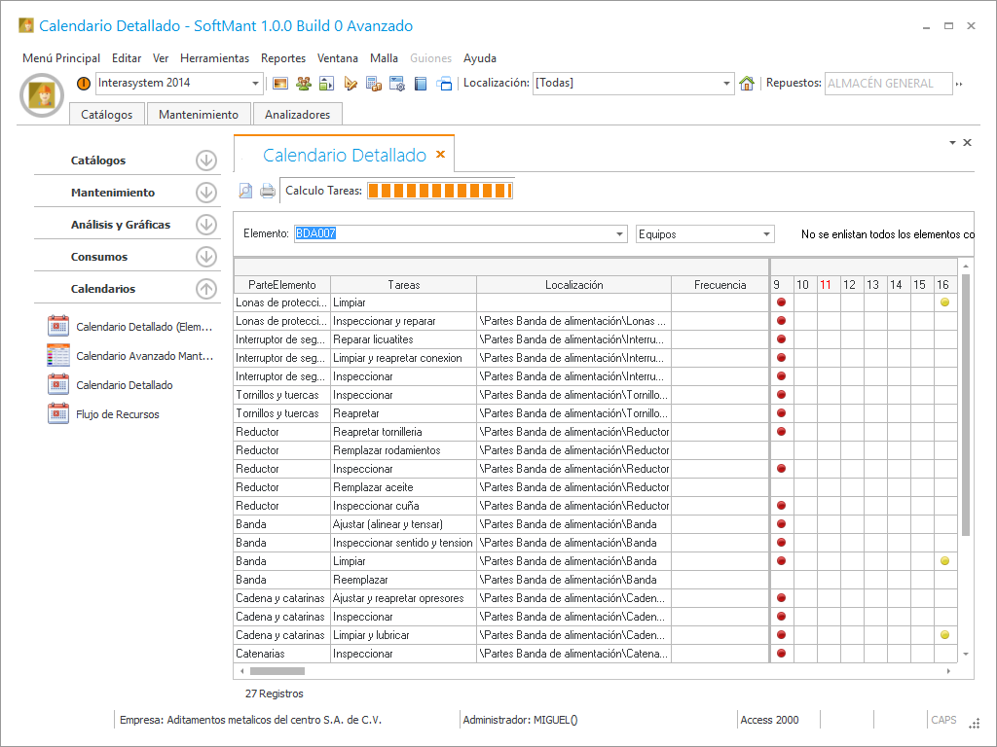
Task: Click the printer icon above the grid
Action: coord(267,191)
